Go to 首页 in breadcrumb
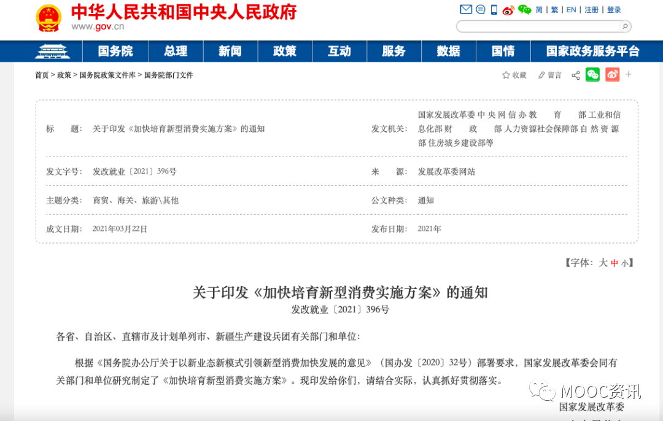Viewport: 663px width, 421px height. click(x=42, y=75)
